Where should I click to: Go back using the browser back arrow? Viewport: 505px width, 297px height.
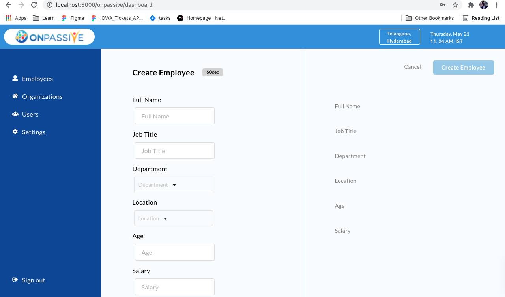pos(8,5)
